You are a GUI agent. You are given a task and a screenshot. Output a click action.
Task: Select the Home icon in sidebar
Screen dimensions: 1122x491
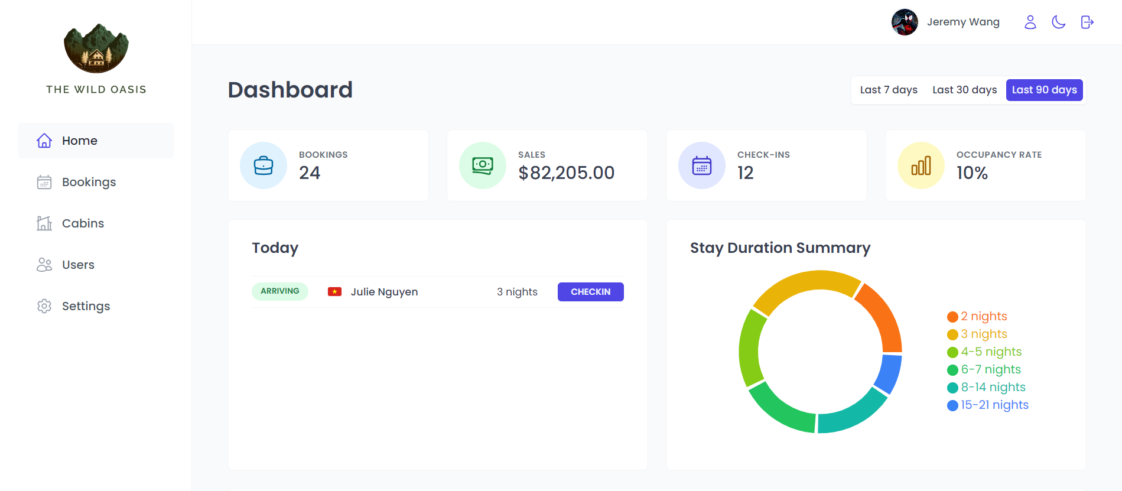[x=44, y=141]
